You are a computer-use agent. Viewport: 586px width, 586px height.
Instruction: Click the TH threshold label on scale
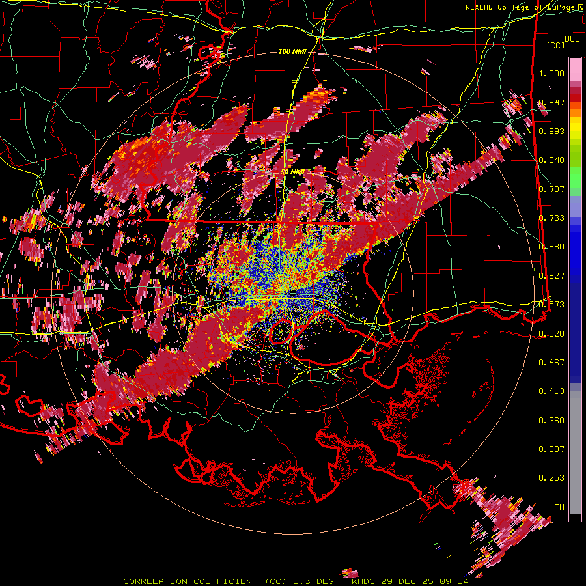coord(559,507)
